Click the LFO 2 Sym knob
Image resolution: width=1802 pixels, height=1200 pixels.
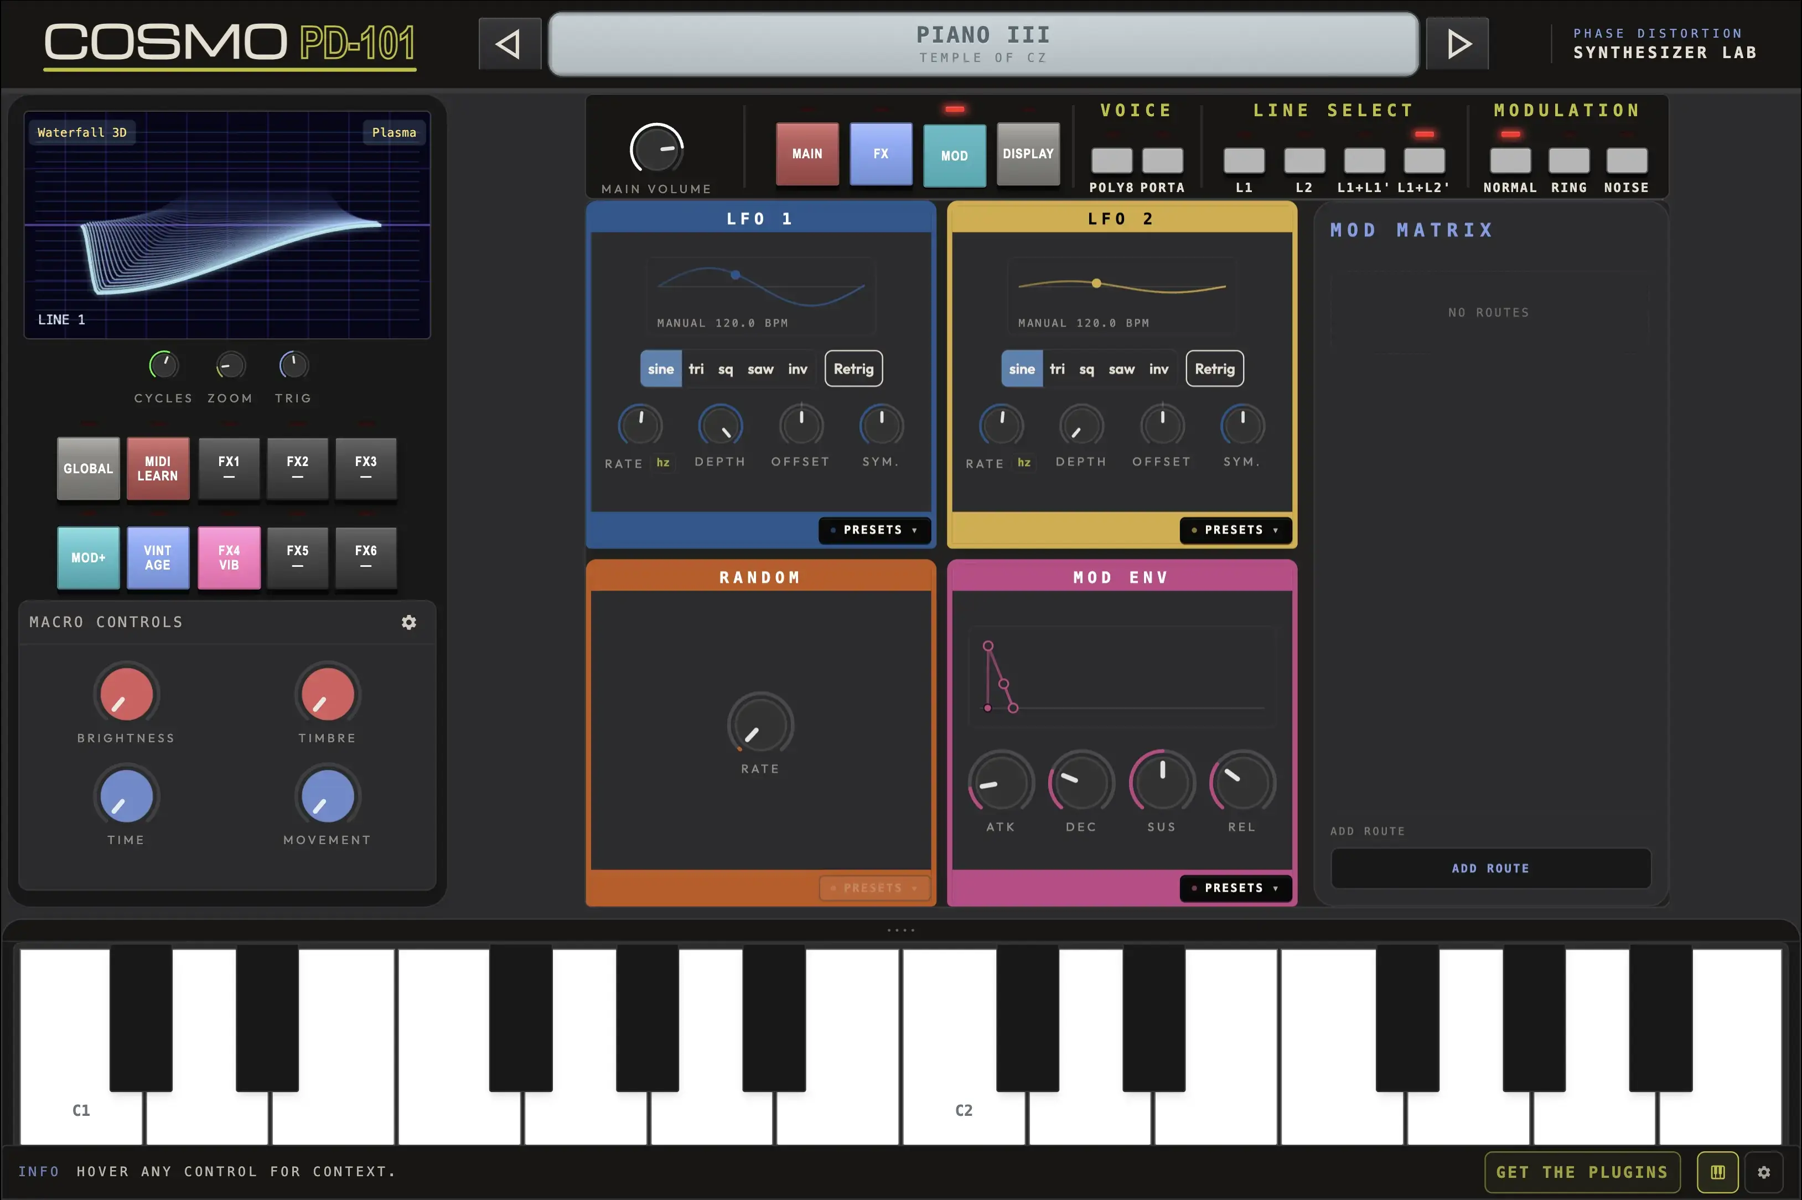click(1242, 425)
